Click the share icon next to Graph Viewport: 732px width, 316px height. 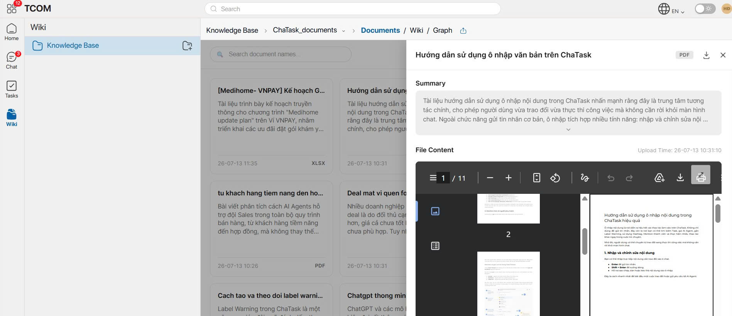tap(463, 30)
